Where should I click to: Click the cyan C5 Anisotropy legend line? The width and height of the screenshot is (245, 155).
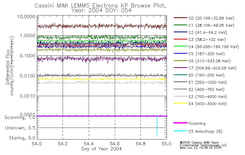tap(180, 131)
